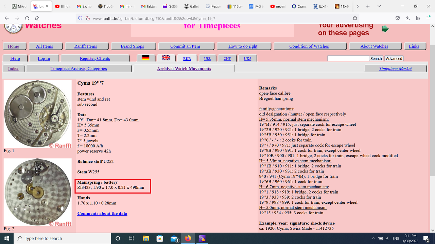Open a new tab with plus icon
This screenshot has height=244, width=435.
tap(368, 6)
